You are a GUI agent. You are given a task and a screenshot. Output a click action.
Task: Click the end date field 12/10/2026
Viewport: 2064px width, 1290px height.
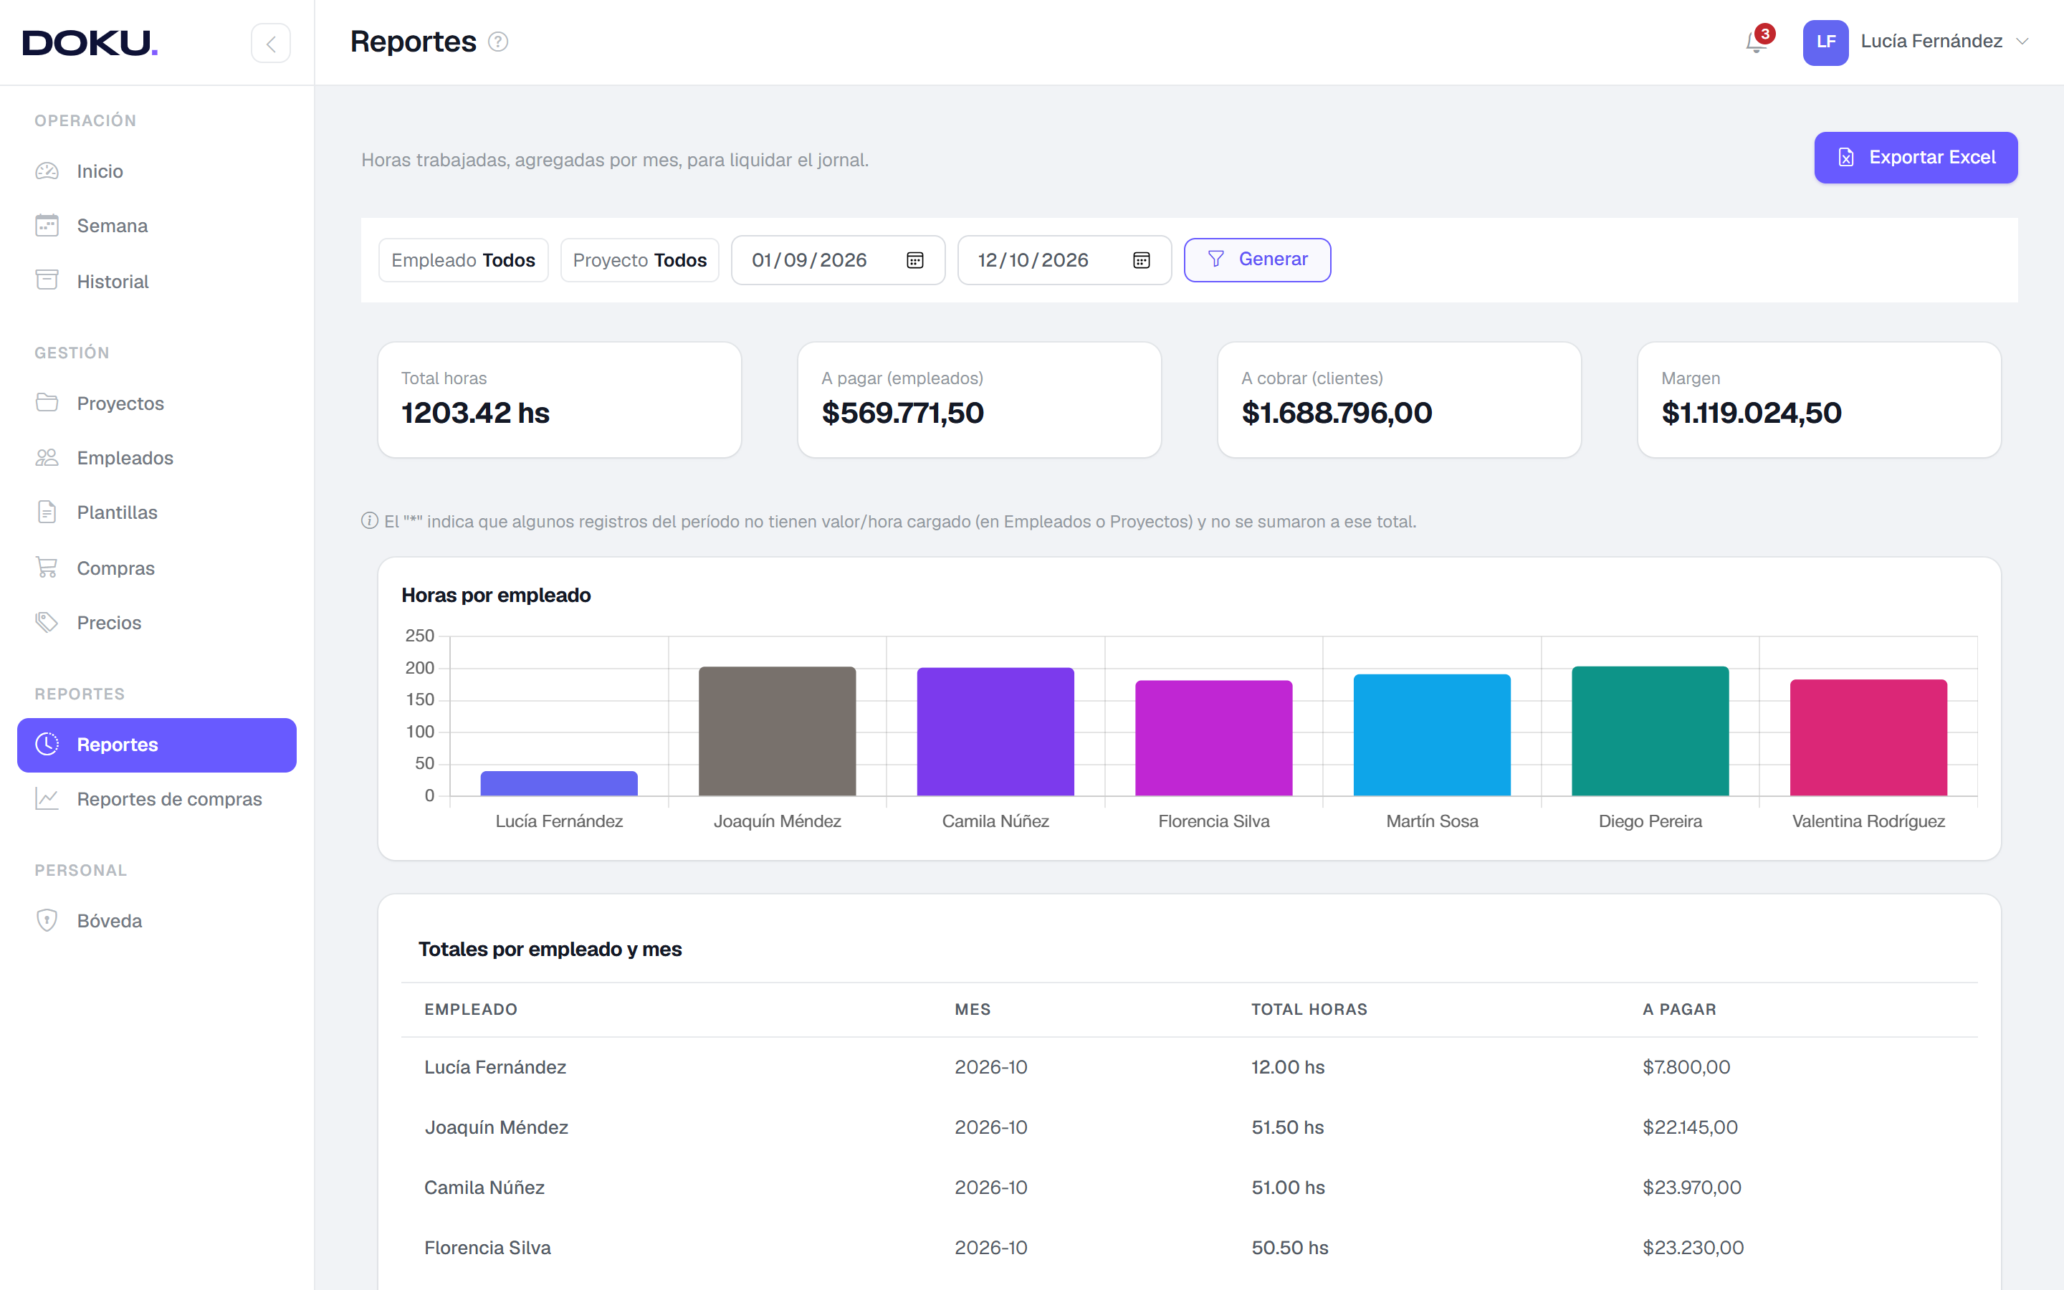tap(1064, 260)
